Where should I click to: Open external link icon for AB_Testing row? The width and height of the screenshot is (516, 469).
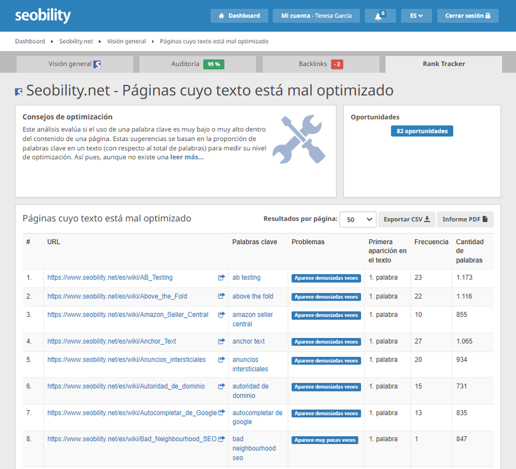pyautogui.click(x=221, y=278)
